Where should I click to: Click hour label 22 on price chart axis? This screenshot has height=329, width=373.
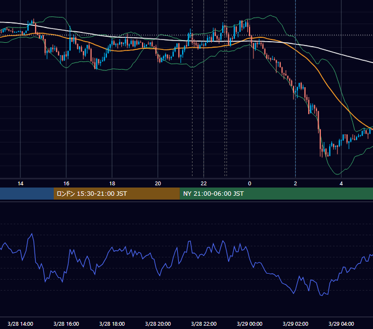tap(204, 184)
